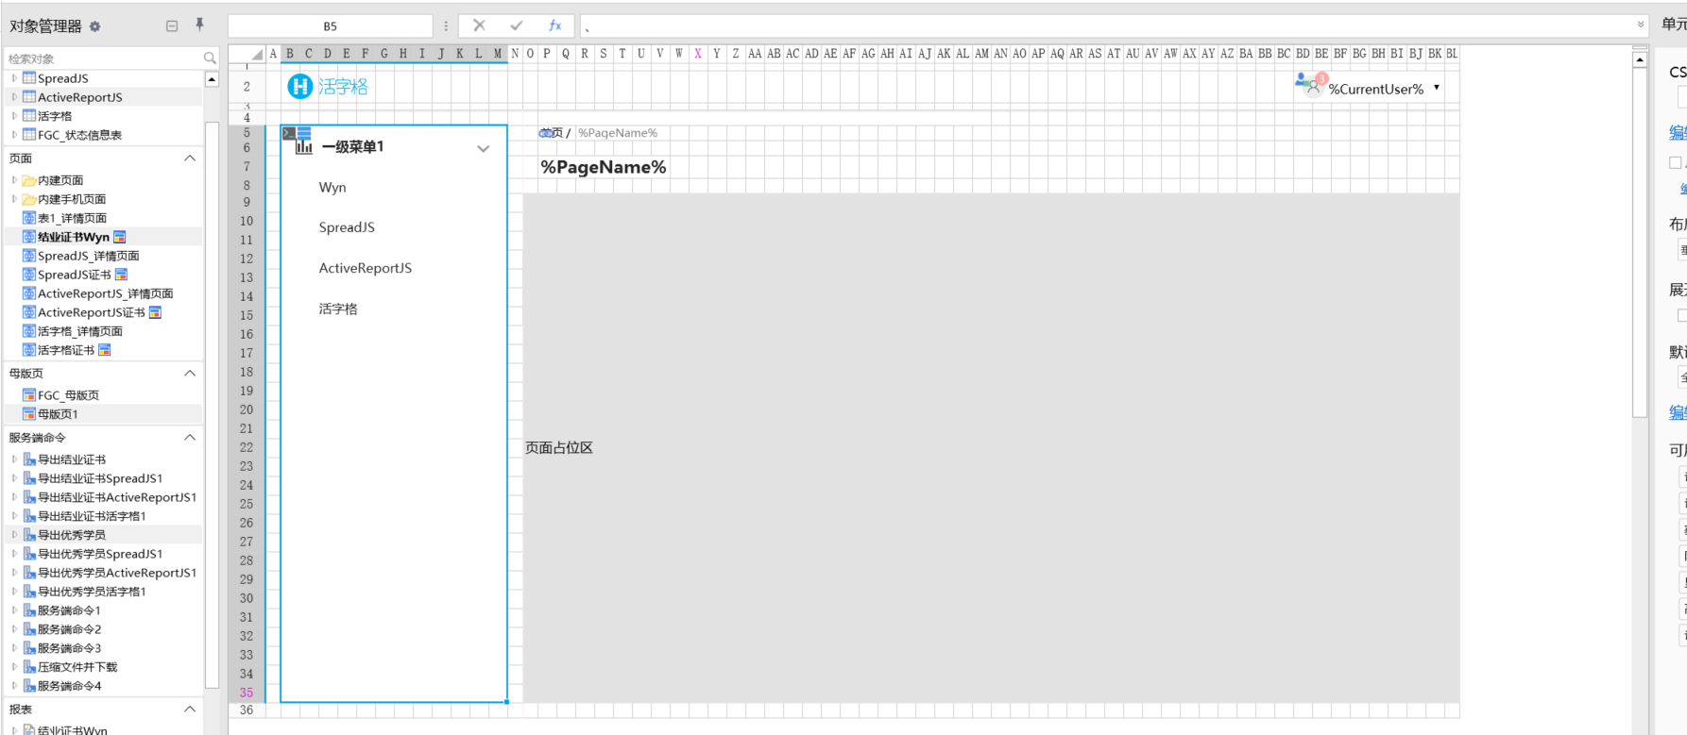Image resolution: width=1687 pixels, height=735 pixels.
Task: Click the vertical dots beside the name box
Action: (x=446, y=26)
